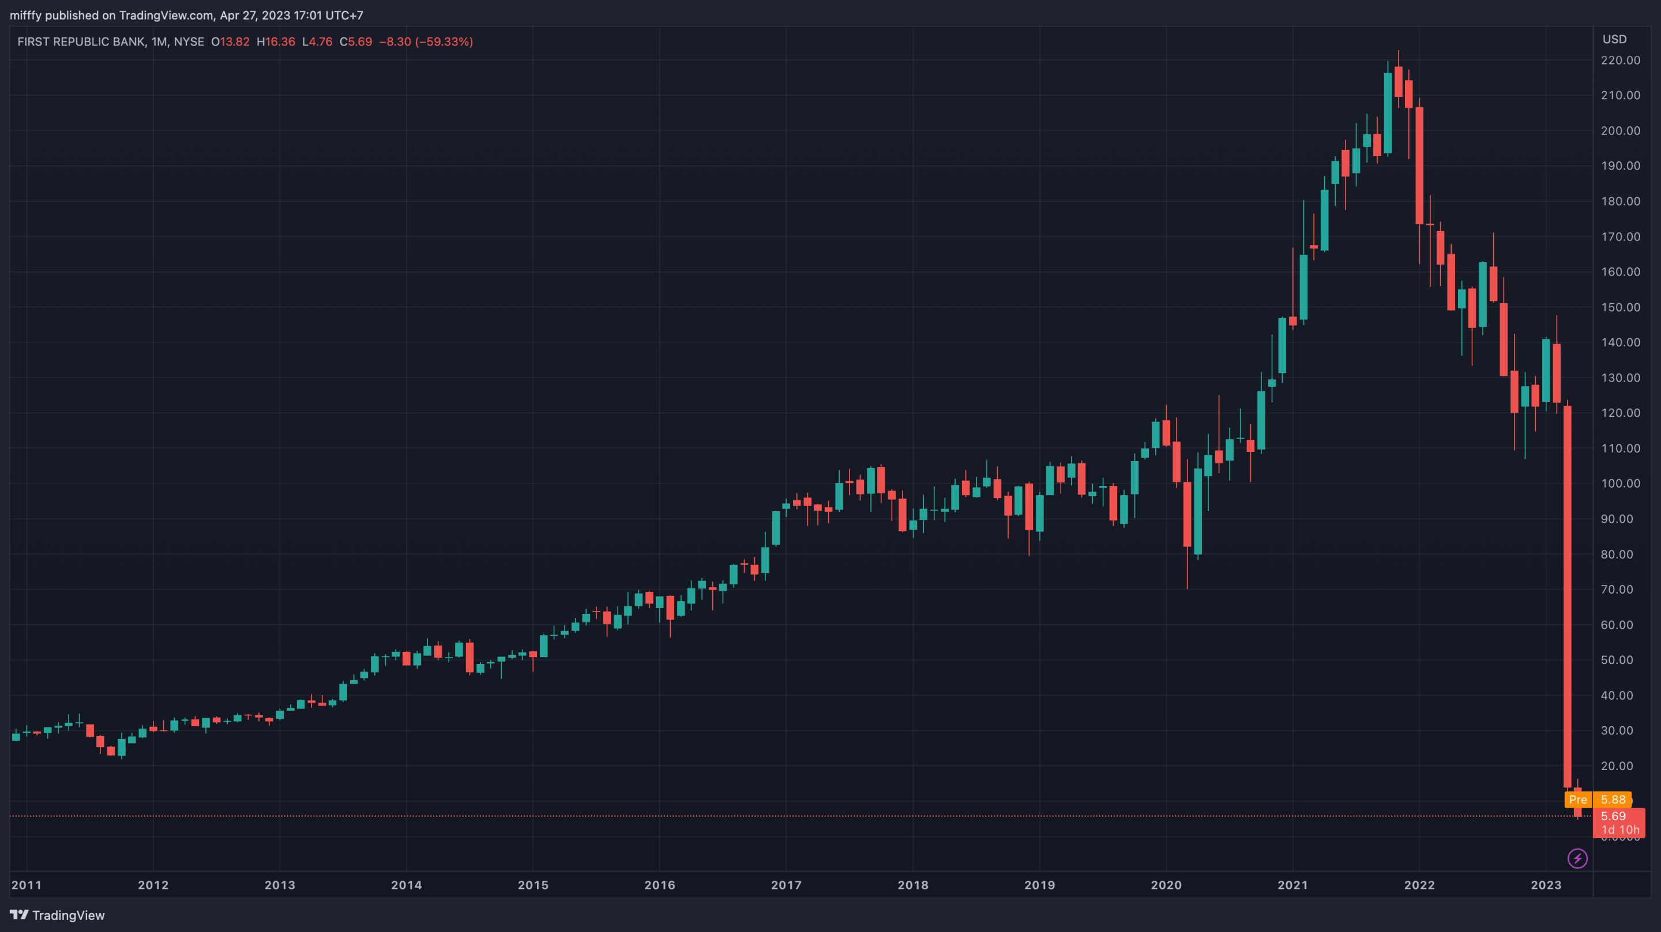Click the 1d 10h countdown label

(1619, 830)
